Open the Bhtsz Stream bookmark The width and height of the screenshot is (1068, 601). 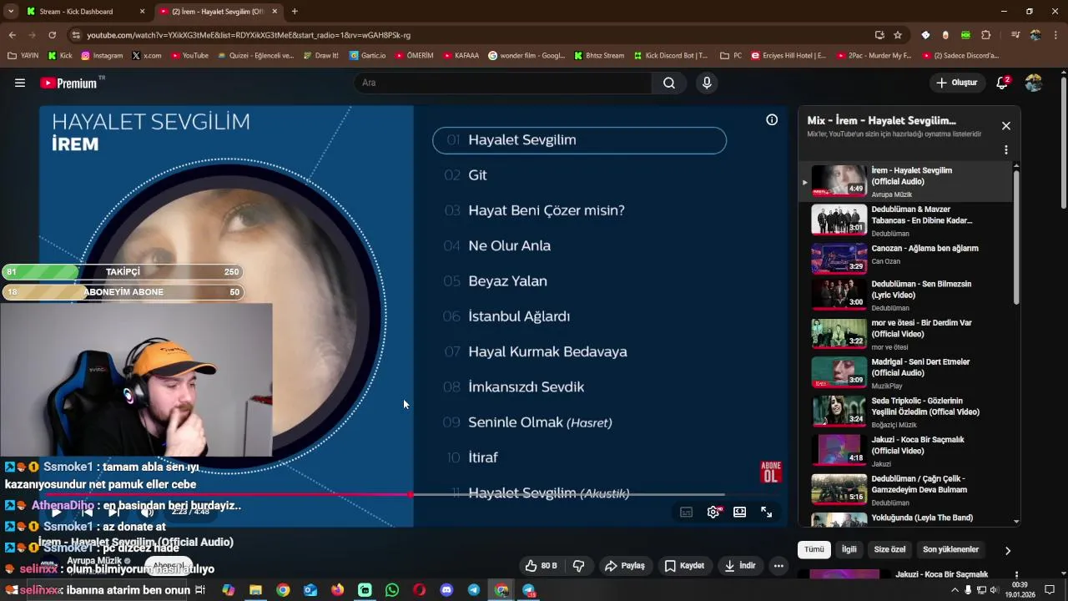tap(599, 56)
